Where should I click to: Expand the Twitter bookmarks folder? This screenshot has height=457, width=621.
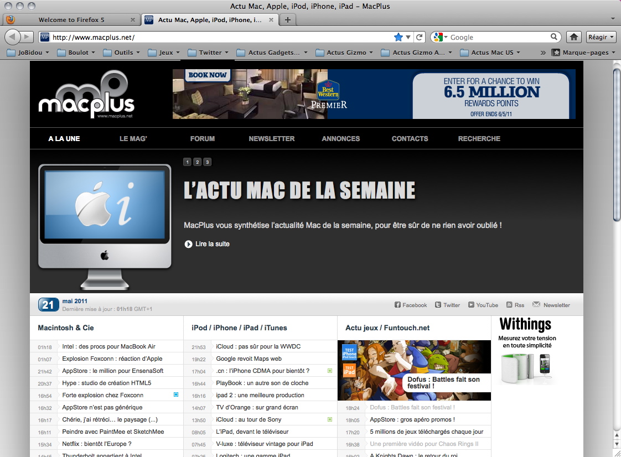tap(208, 53)
